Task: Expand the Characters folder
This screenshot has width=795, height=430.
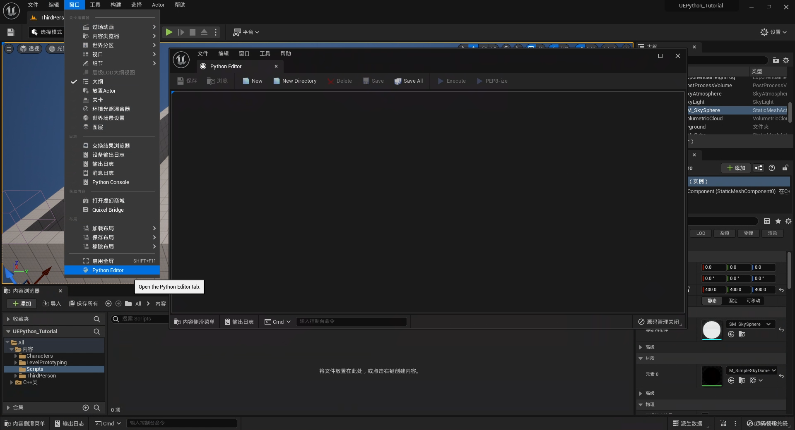Action: tap(16, 356)
